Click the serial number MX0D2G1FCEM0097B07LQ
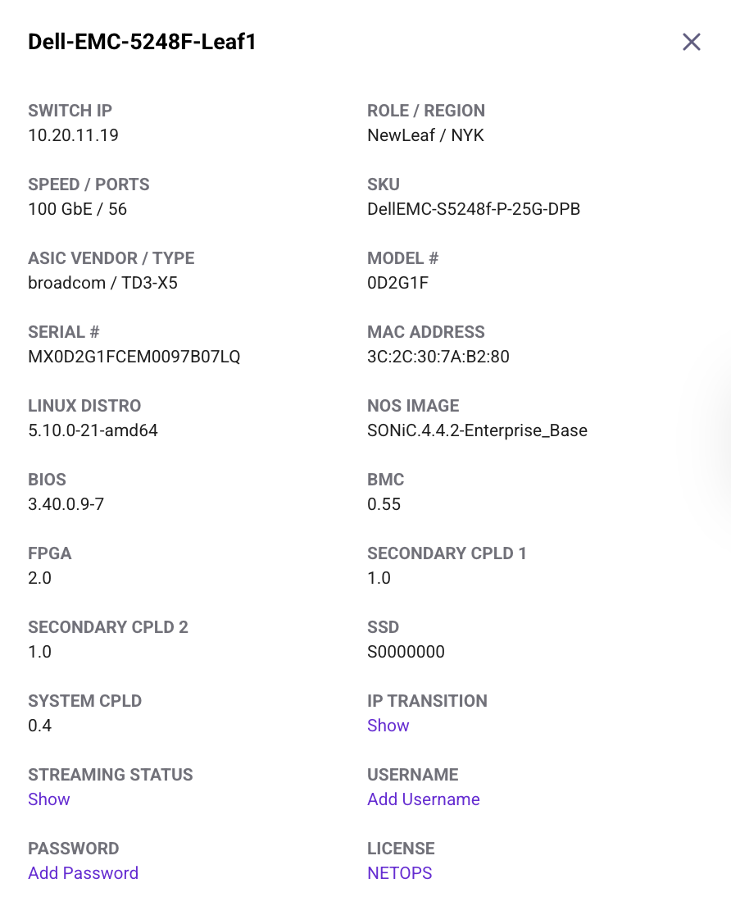The width and height of the screenshot is (731, 915). point(134,357)
